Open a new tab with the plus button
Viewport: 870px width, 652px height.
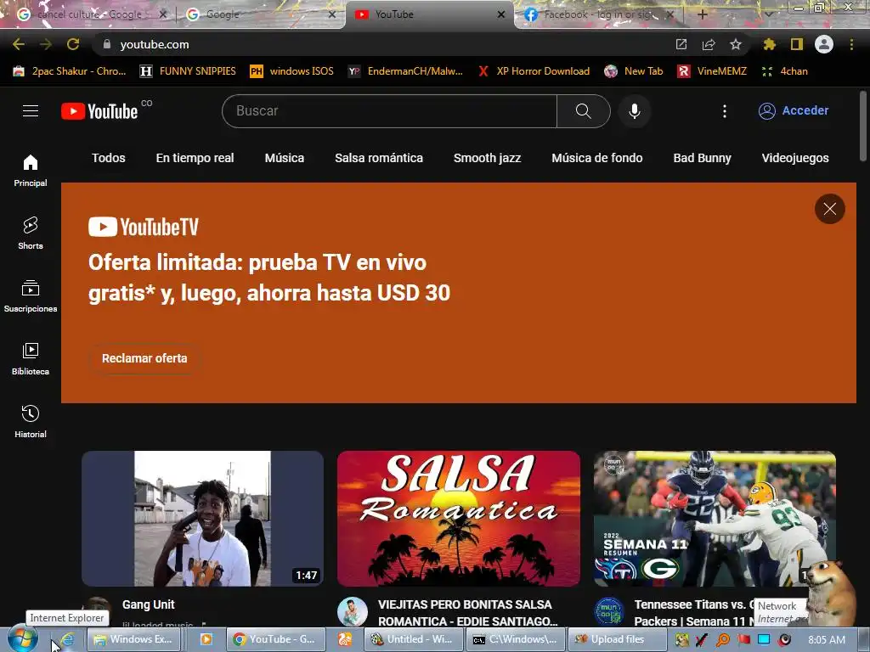point(702,14)
